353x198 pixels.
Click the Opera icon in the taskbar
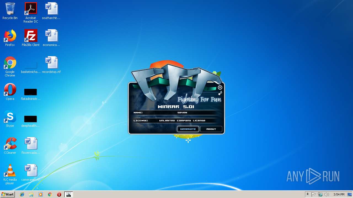[x=59, y=194]
